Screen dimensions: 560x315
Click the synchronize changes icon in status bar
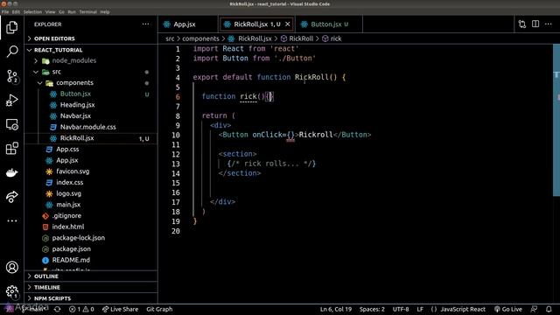57,309
